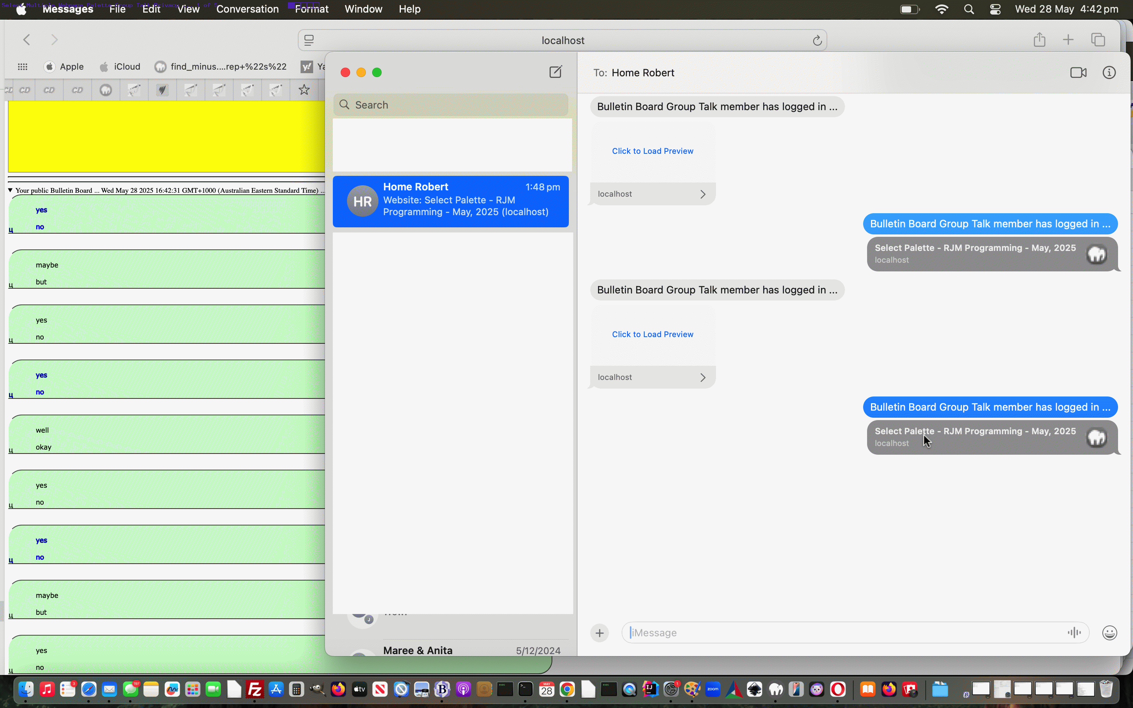The image size is (1133, 708).
Task: Click Safari's share icon
Action: click(1039, 40)
